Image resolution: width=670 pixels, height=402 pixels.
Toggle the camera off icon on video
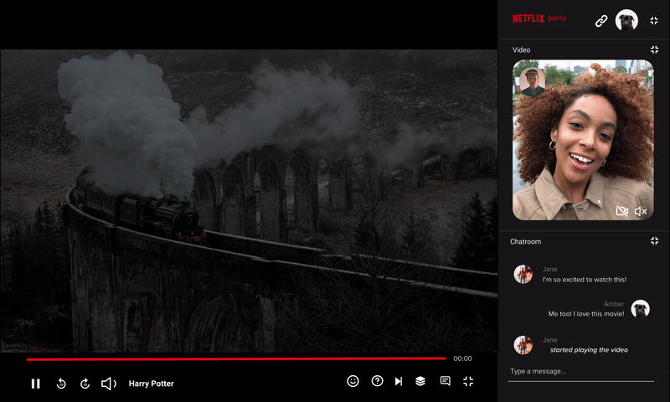coord(621,211)
